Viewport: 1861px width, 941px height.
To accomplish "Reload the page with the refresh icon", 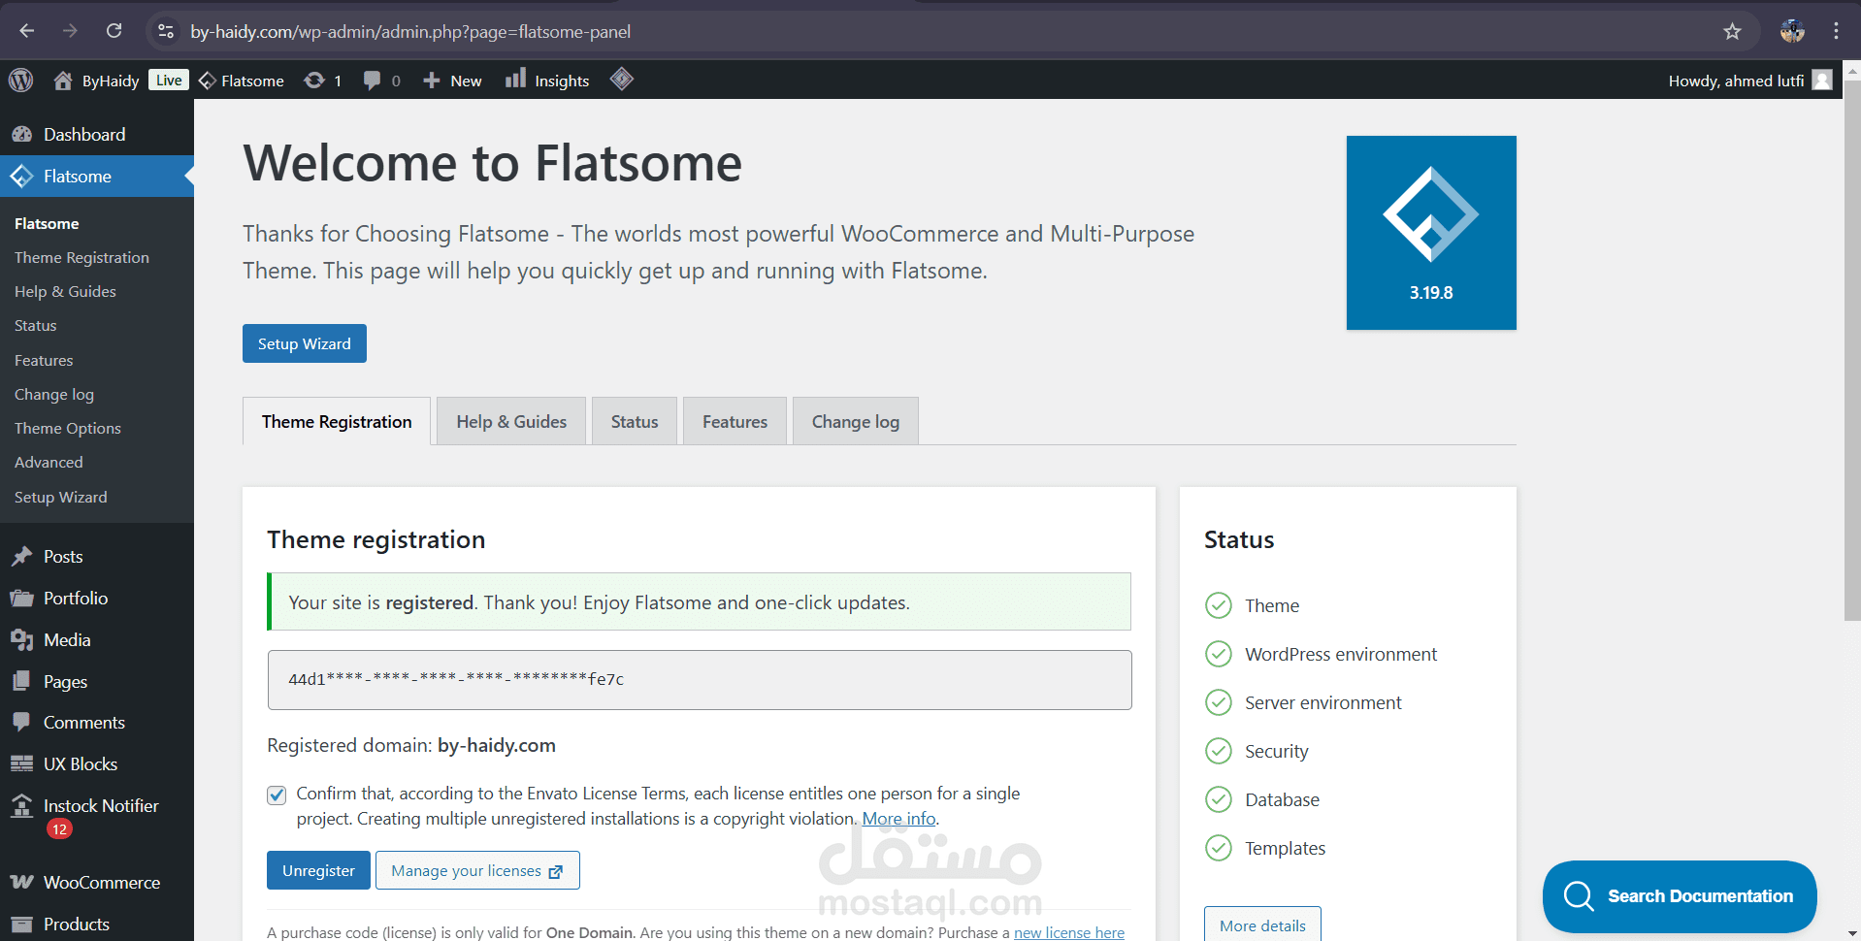I will point(114,31).
